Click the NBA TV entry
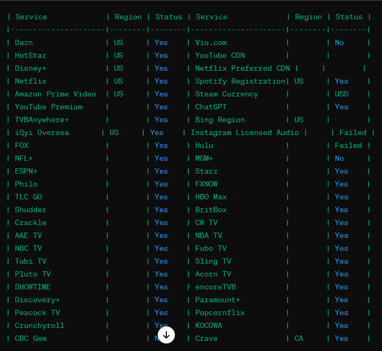Screen dimensions: 382x351 tap(209, 235)
